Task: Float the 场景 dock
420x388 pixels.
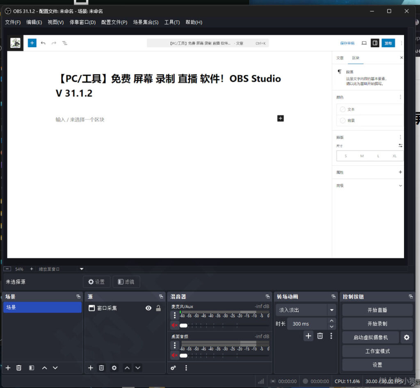Action: point(78,297)
